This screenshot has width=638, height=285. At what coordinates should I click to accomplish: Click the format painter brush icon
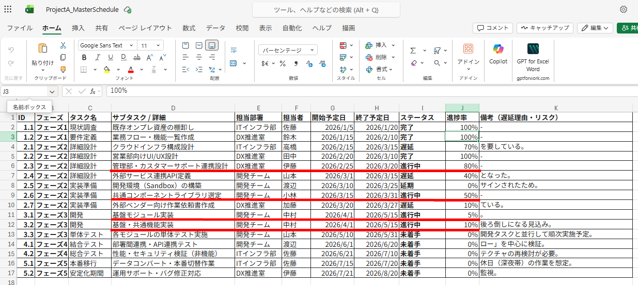(63, 69)
